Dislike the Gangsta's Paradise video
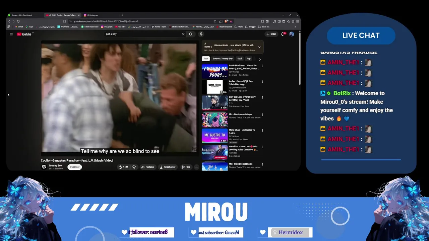429x241 pixels. (134, 167)
